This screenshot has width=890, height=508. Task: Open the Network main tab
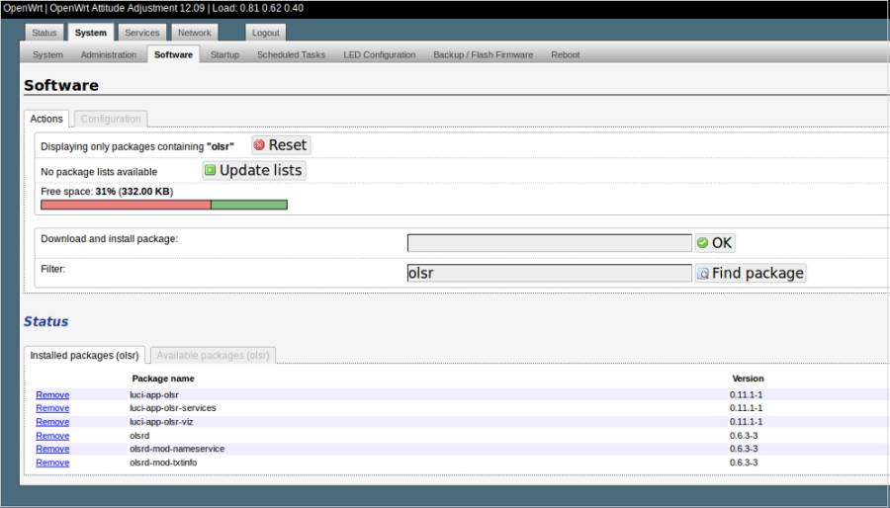tap(194, 33)
